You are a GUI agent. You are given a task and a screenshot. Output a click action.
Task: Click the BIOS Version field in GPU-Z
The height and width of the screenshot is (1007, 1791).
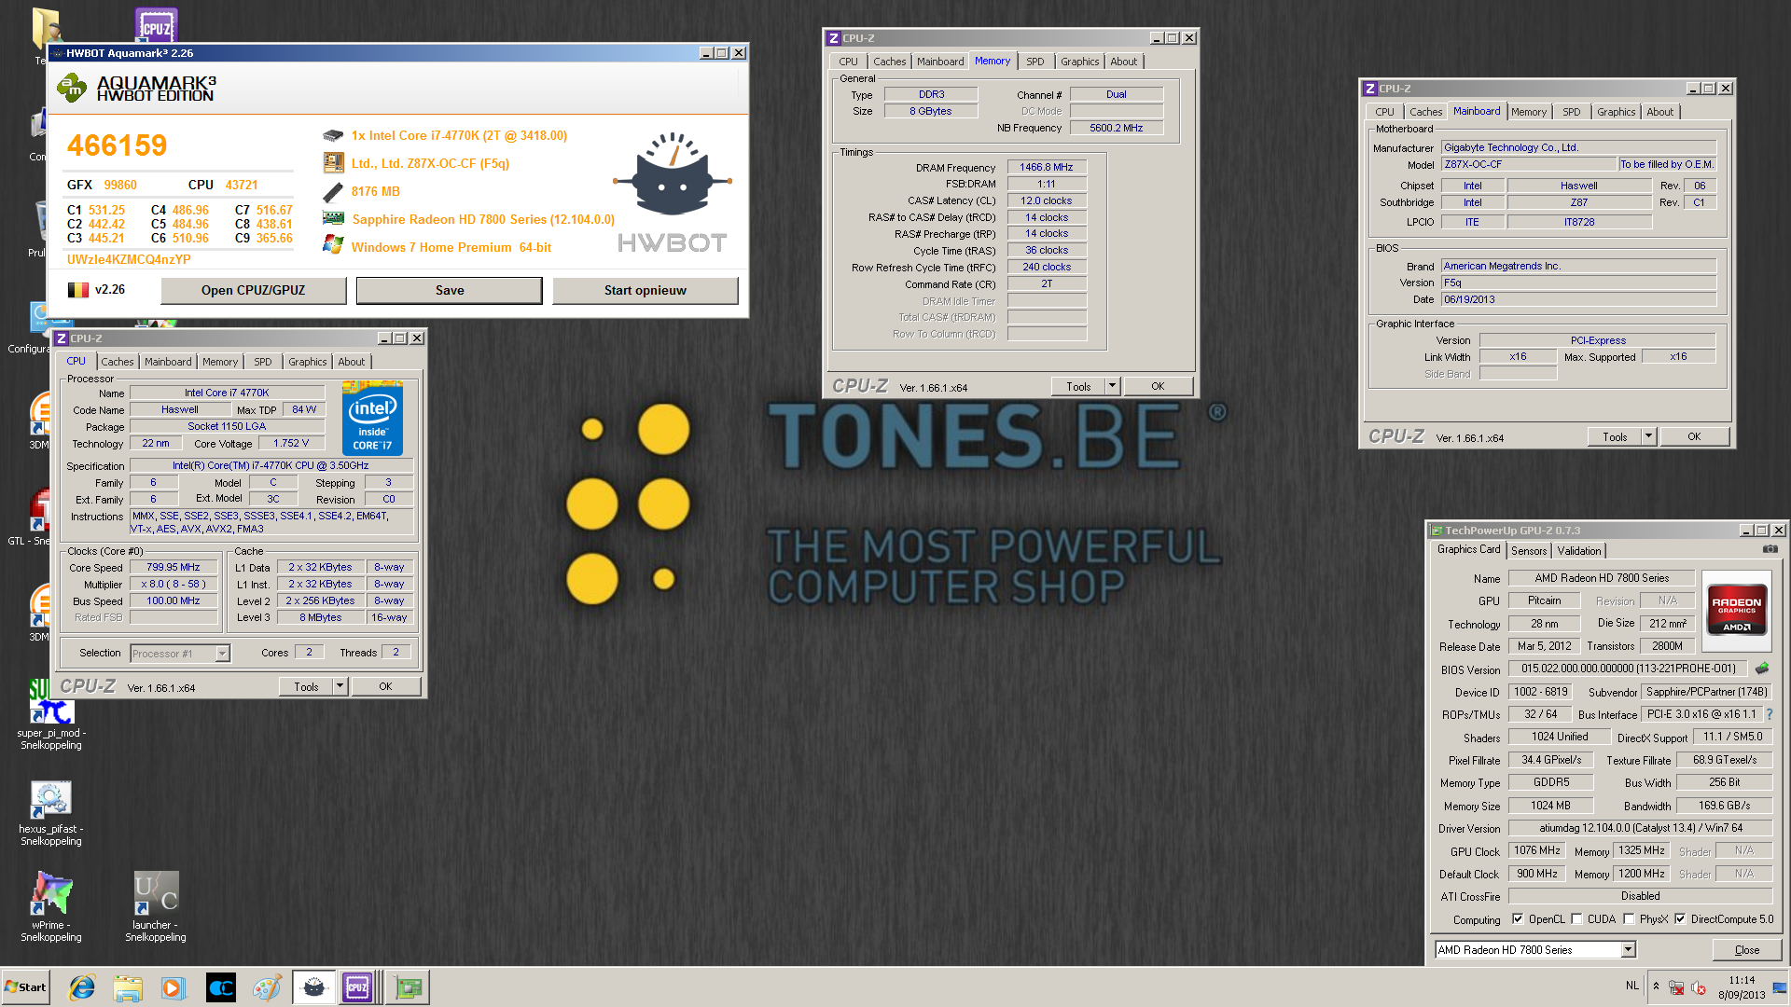(x=1629, y=669)
